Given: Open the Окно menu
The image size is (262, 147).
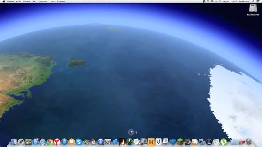Looking at the screenshot, I should point(52,2).
